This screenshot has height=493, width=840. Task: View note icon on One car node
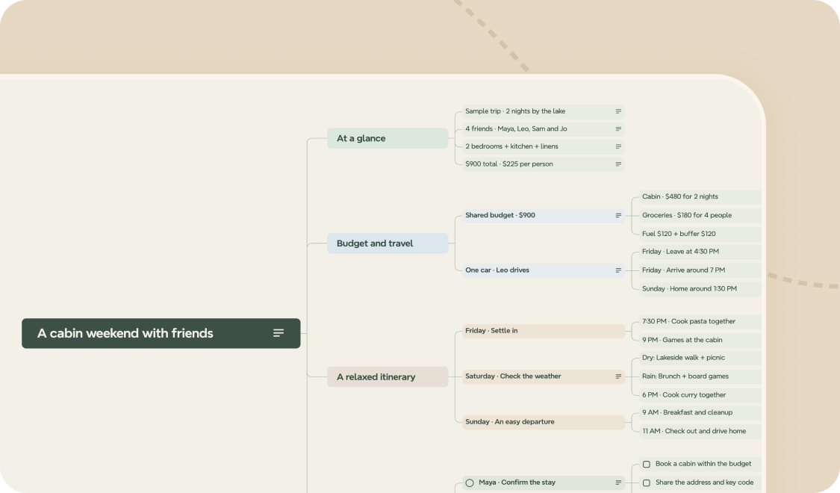(x=618, y=270)
